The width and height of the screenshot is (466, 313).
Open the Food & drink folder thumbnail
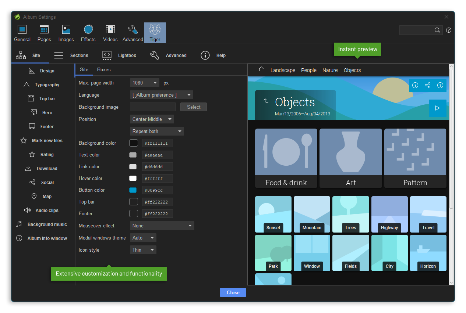286,158
